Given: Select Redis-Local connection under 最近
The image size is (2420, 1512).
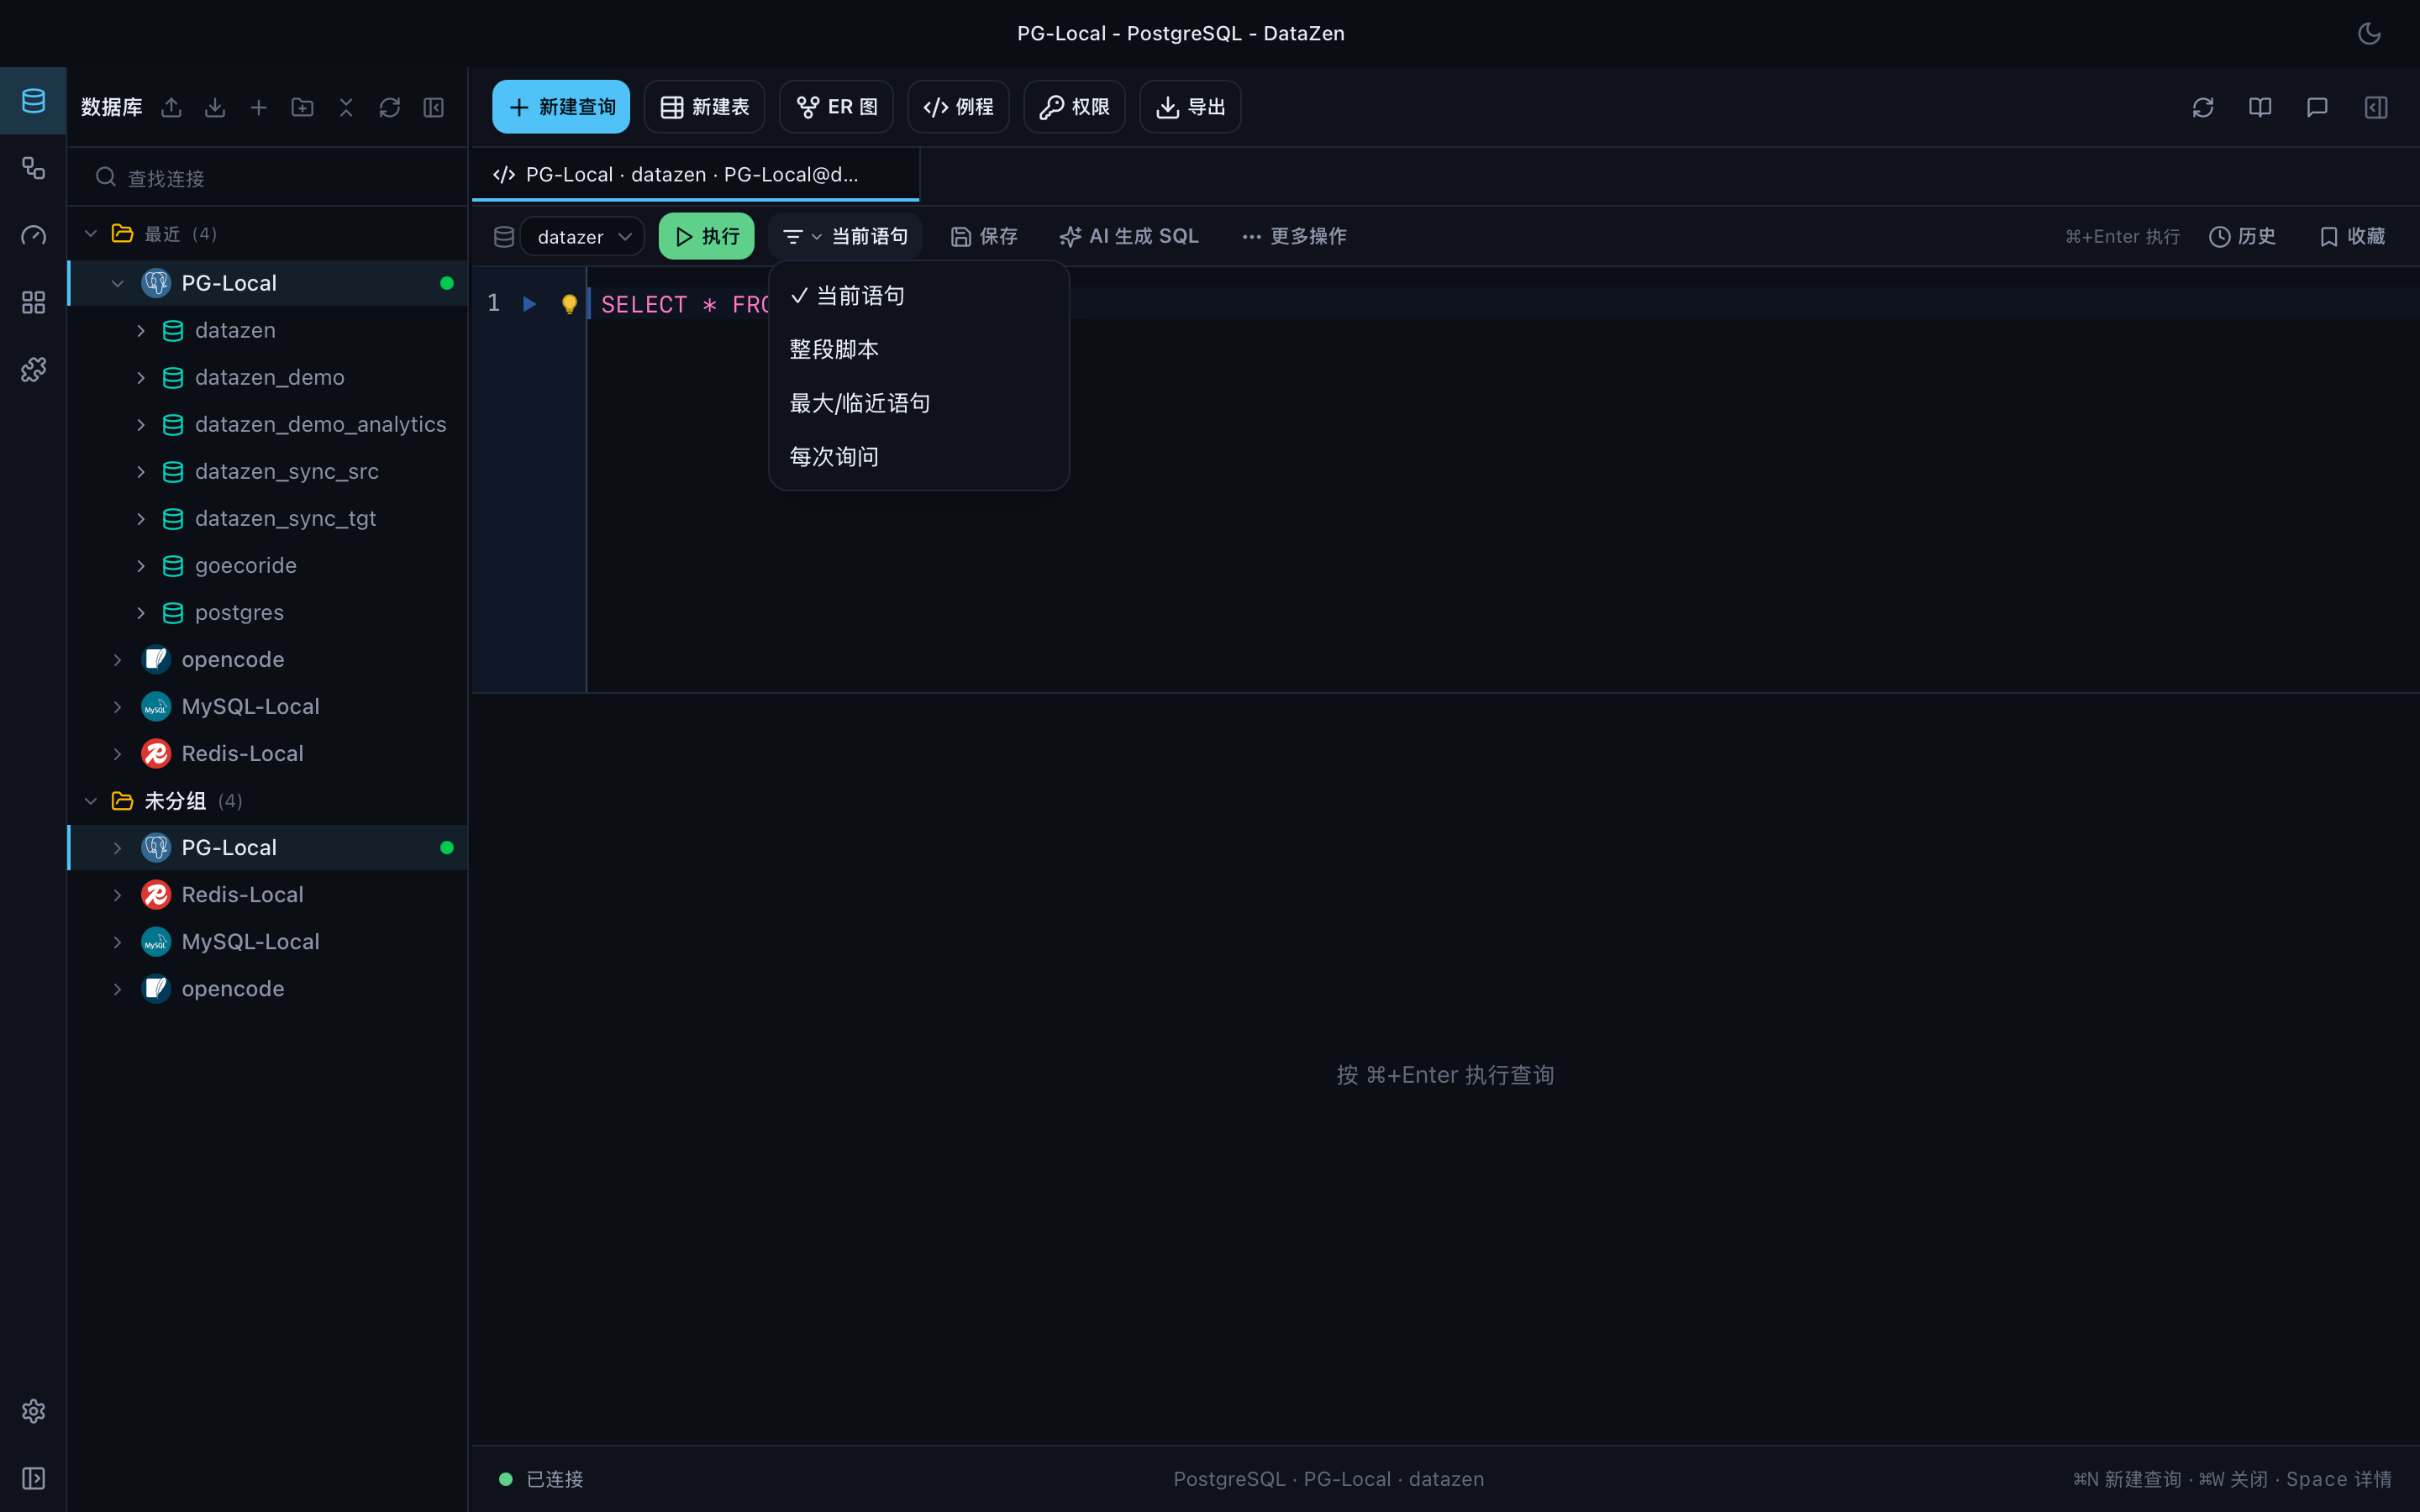Looking at the screenshot, I should pos(268,753).
